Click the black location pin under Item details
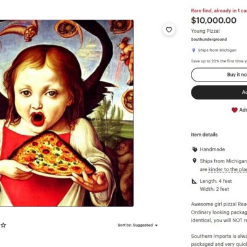The height and width of the screenshot is (247, 247). point(195,161)
